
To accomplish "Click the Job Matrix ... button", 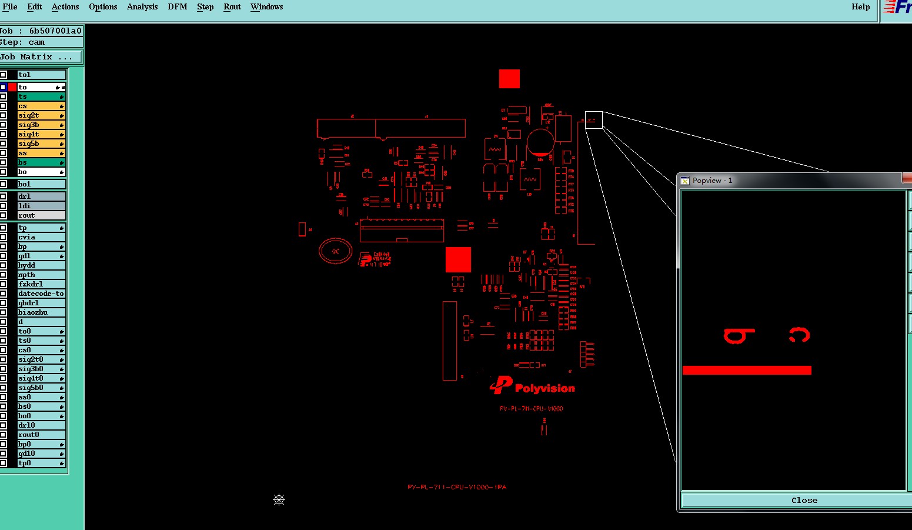I will (x=41, y=57).
